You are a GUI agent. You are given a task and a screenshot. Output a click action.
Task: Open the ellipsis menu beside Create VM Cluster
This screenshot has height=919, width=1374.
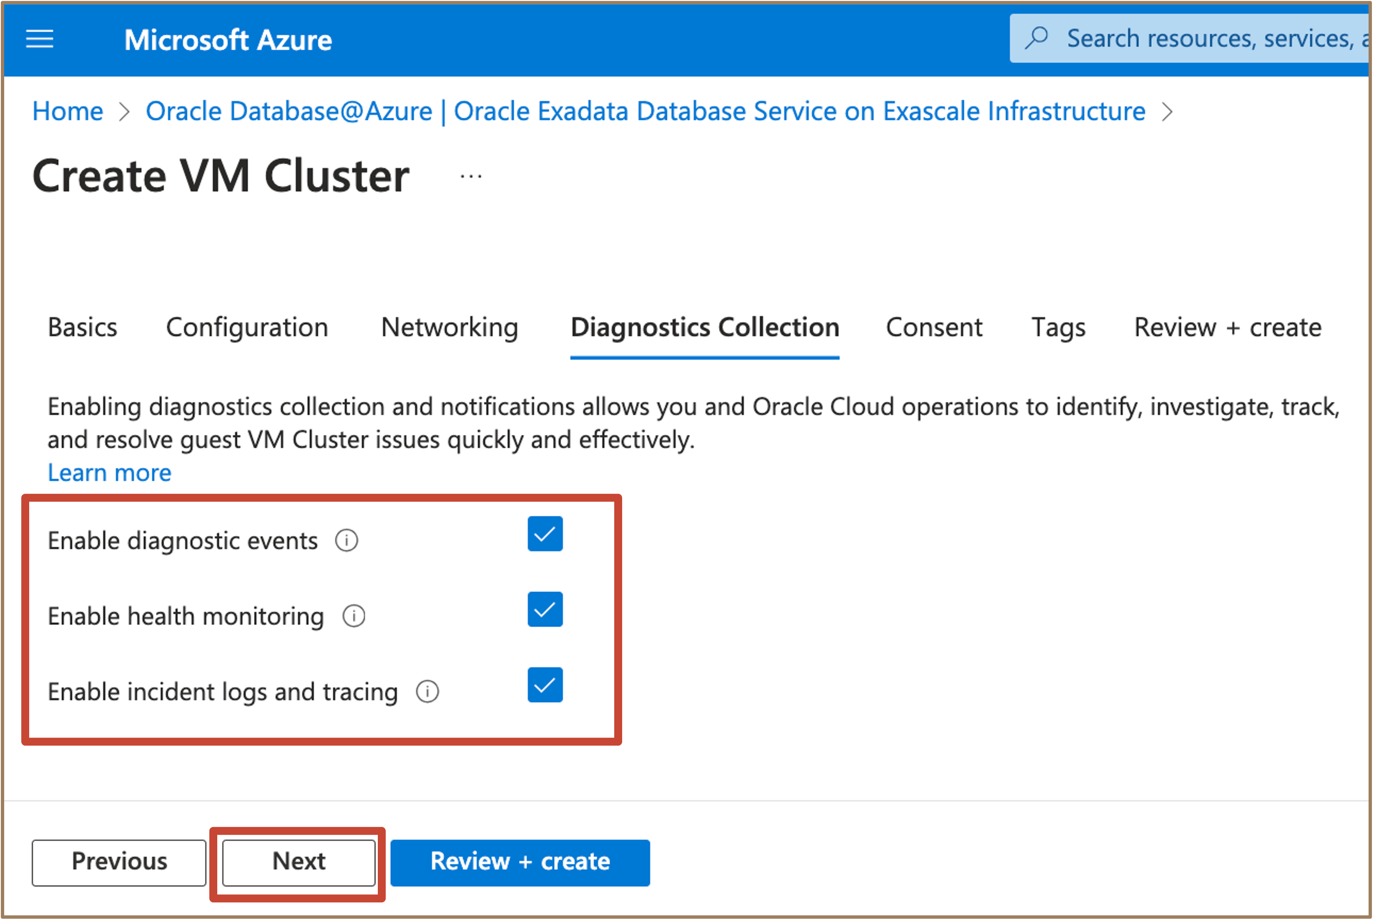click(471, 176)
